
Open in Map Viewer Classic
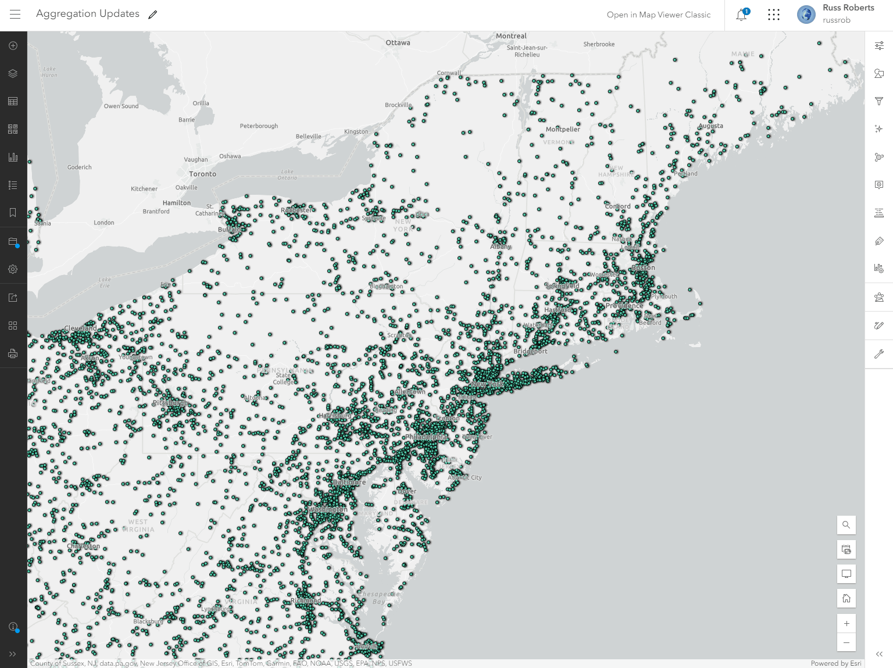[x=659, y=15]
